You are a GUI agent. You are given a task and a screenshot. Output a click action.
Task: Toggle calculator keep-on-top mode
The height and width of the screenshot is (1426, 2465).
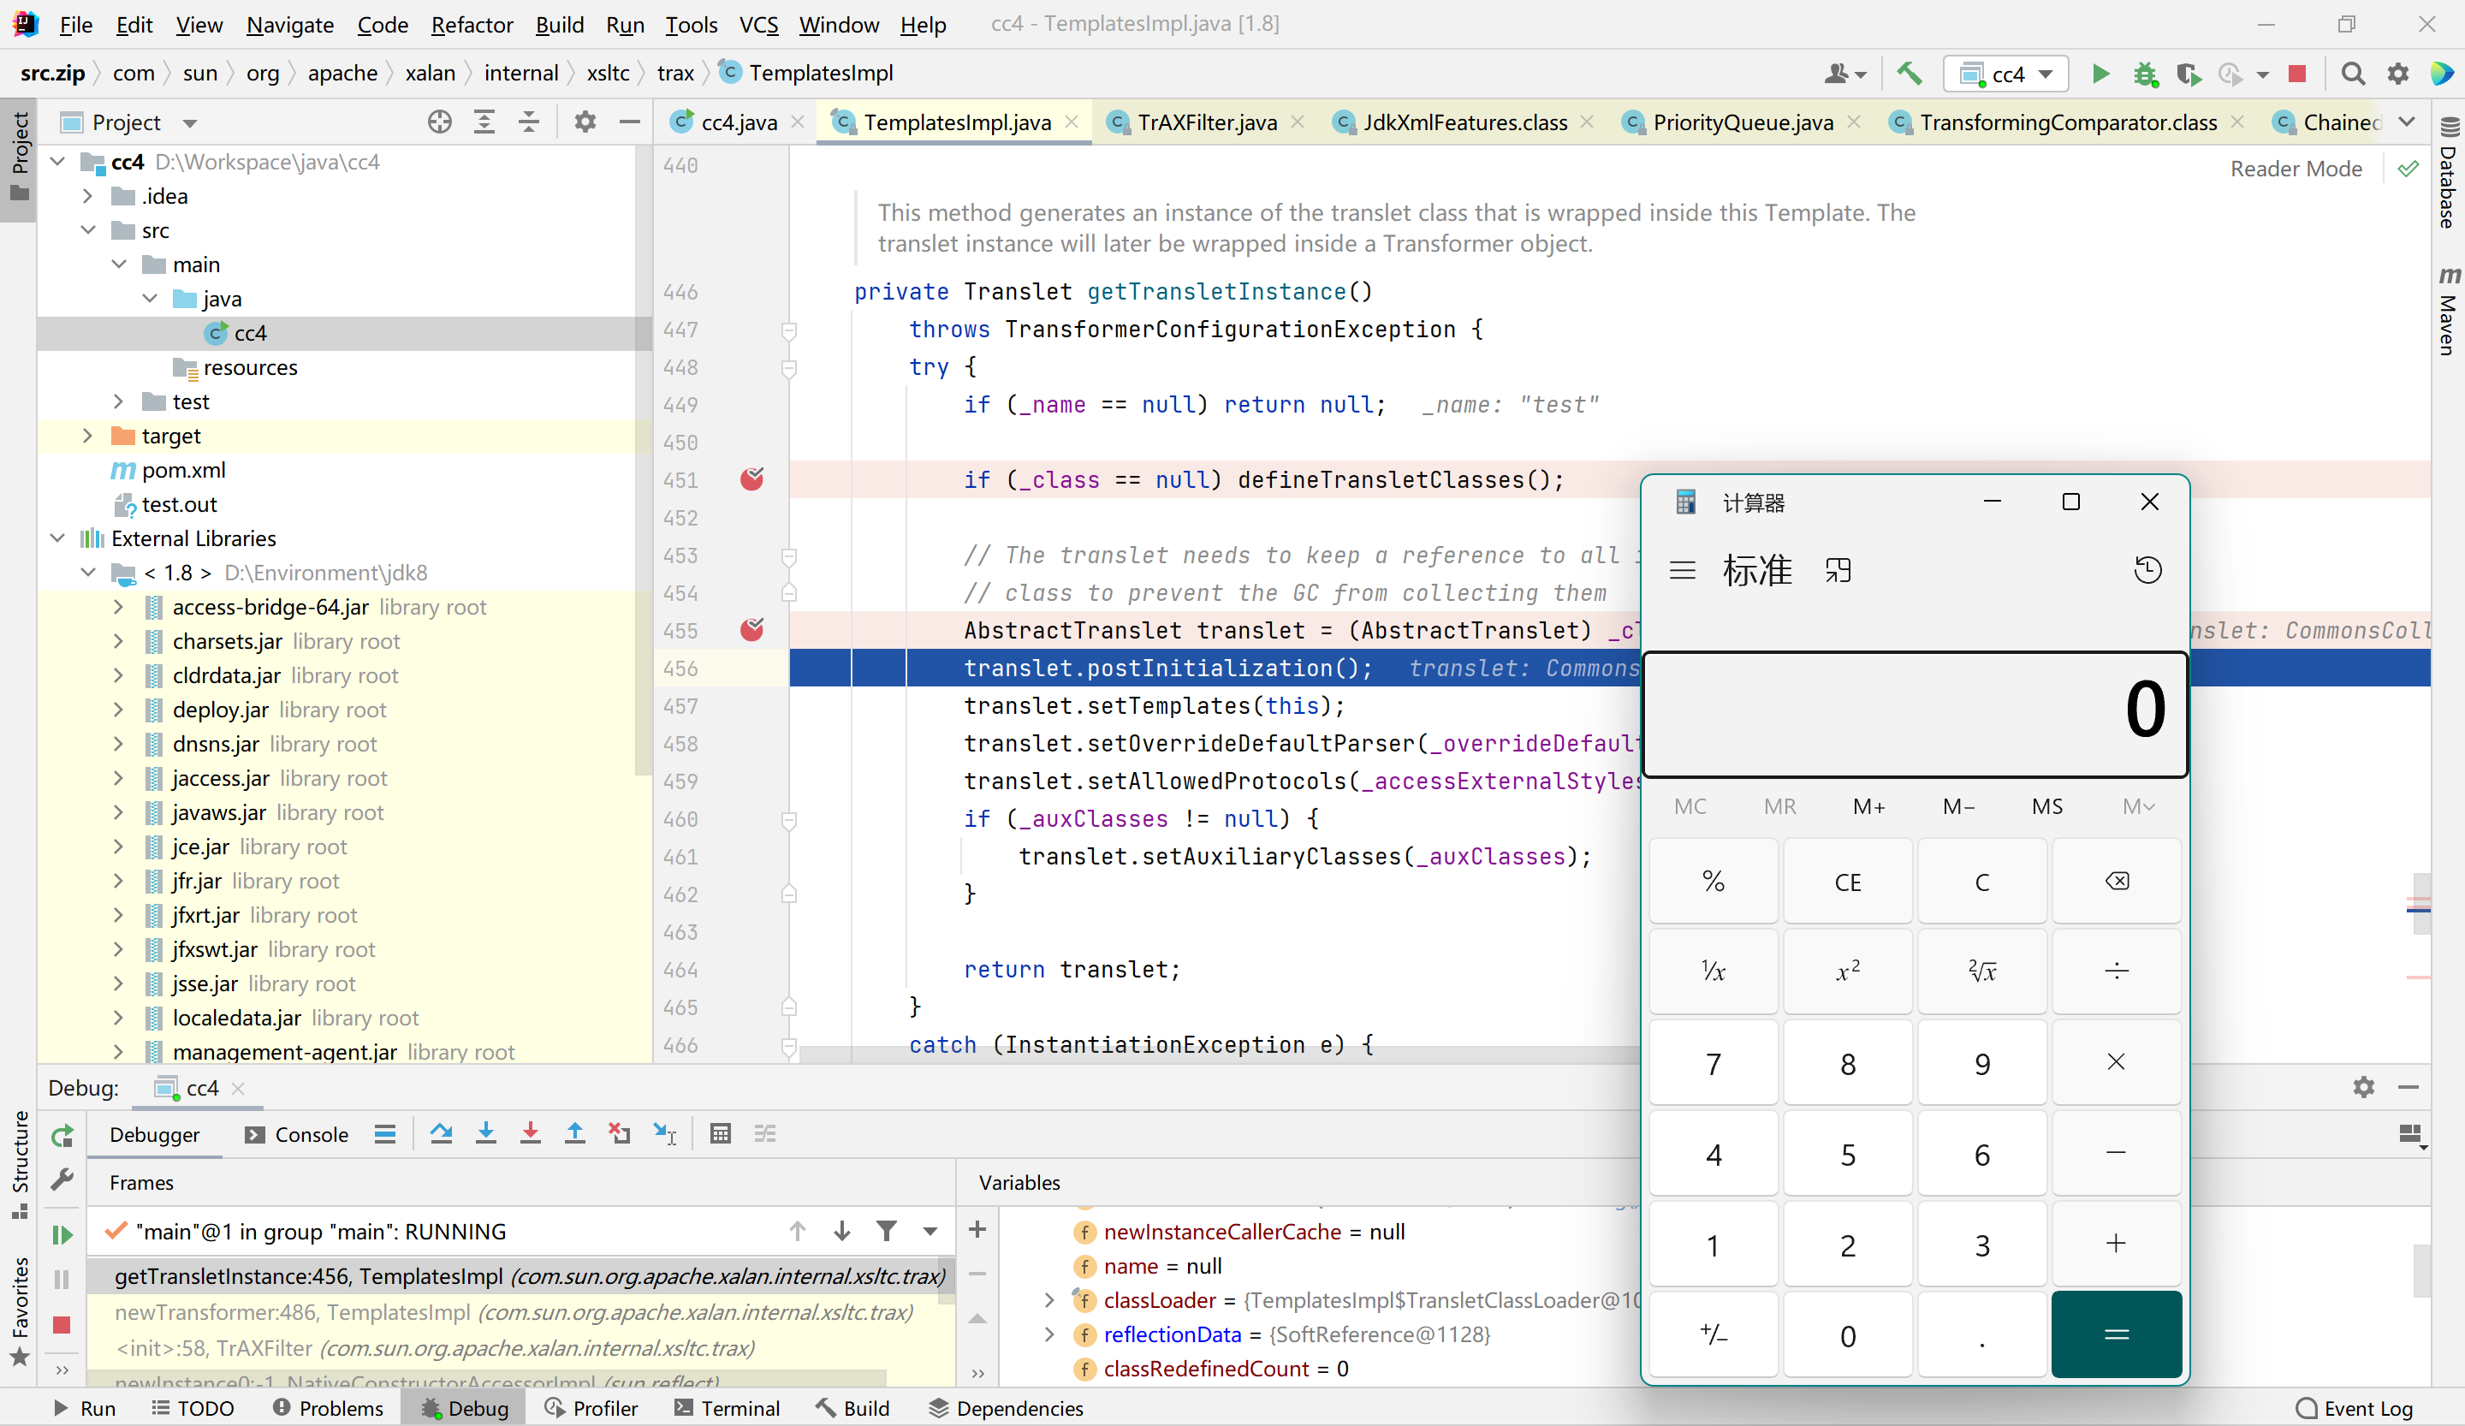[1838, 570]
